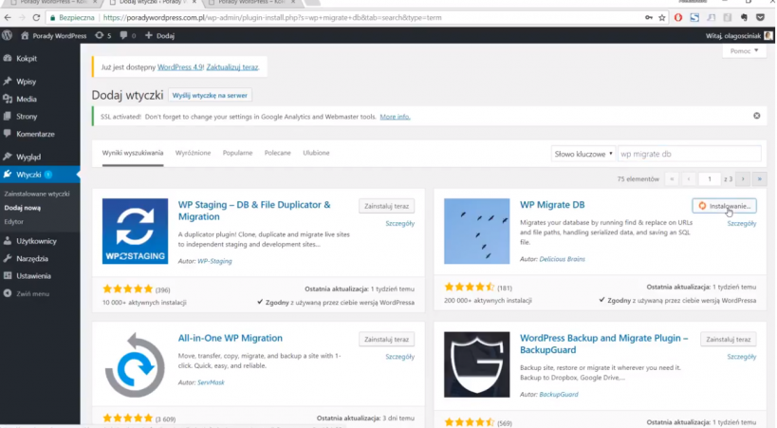This screenshot has height=428, width=777.
Task: Click the WordPress logo in admin bar
Action: point(7,35)
